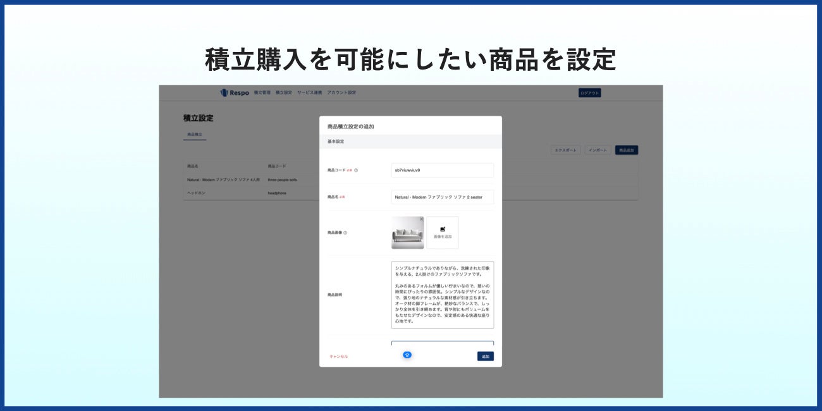Image resolution: width=822 pixels, height=411 pixels.
Task: Click the 商品追加 button
Action: tap(627, 150)
